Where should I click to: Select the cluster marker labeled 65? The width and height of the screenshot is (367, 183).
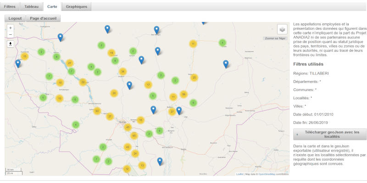(134, 136)
